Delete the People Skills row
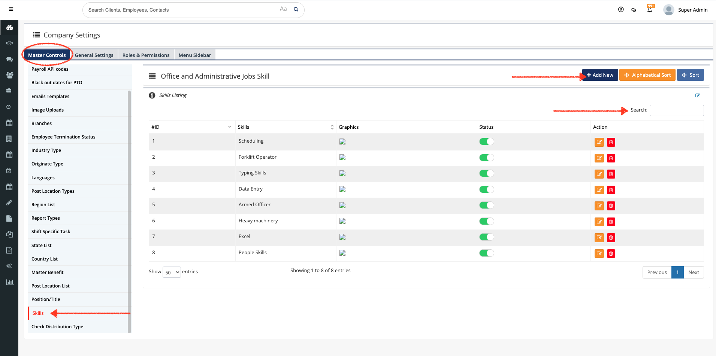Viewport: 716px width, 356px height. click(x=611, y=254)
